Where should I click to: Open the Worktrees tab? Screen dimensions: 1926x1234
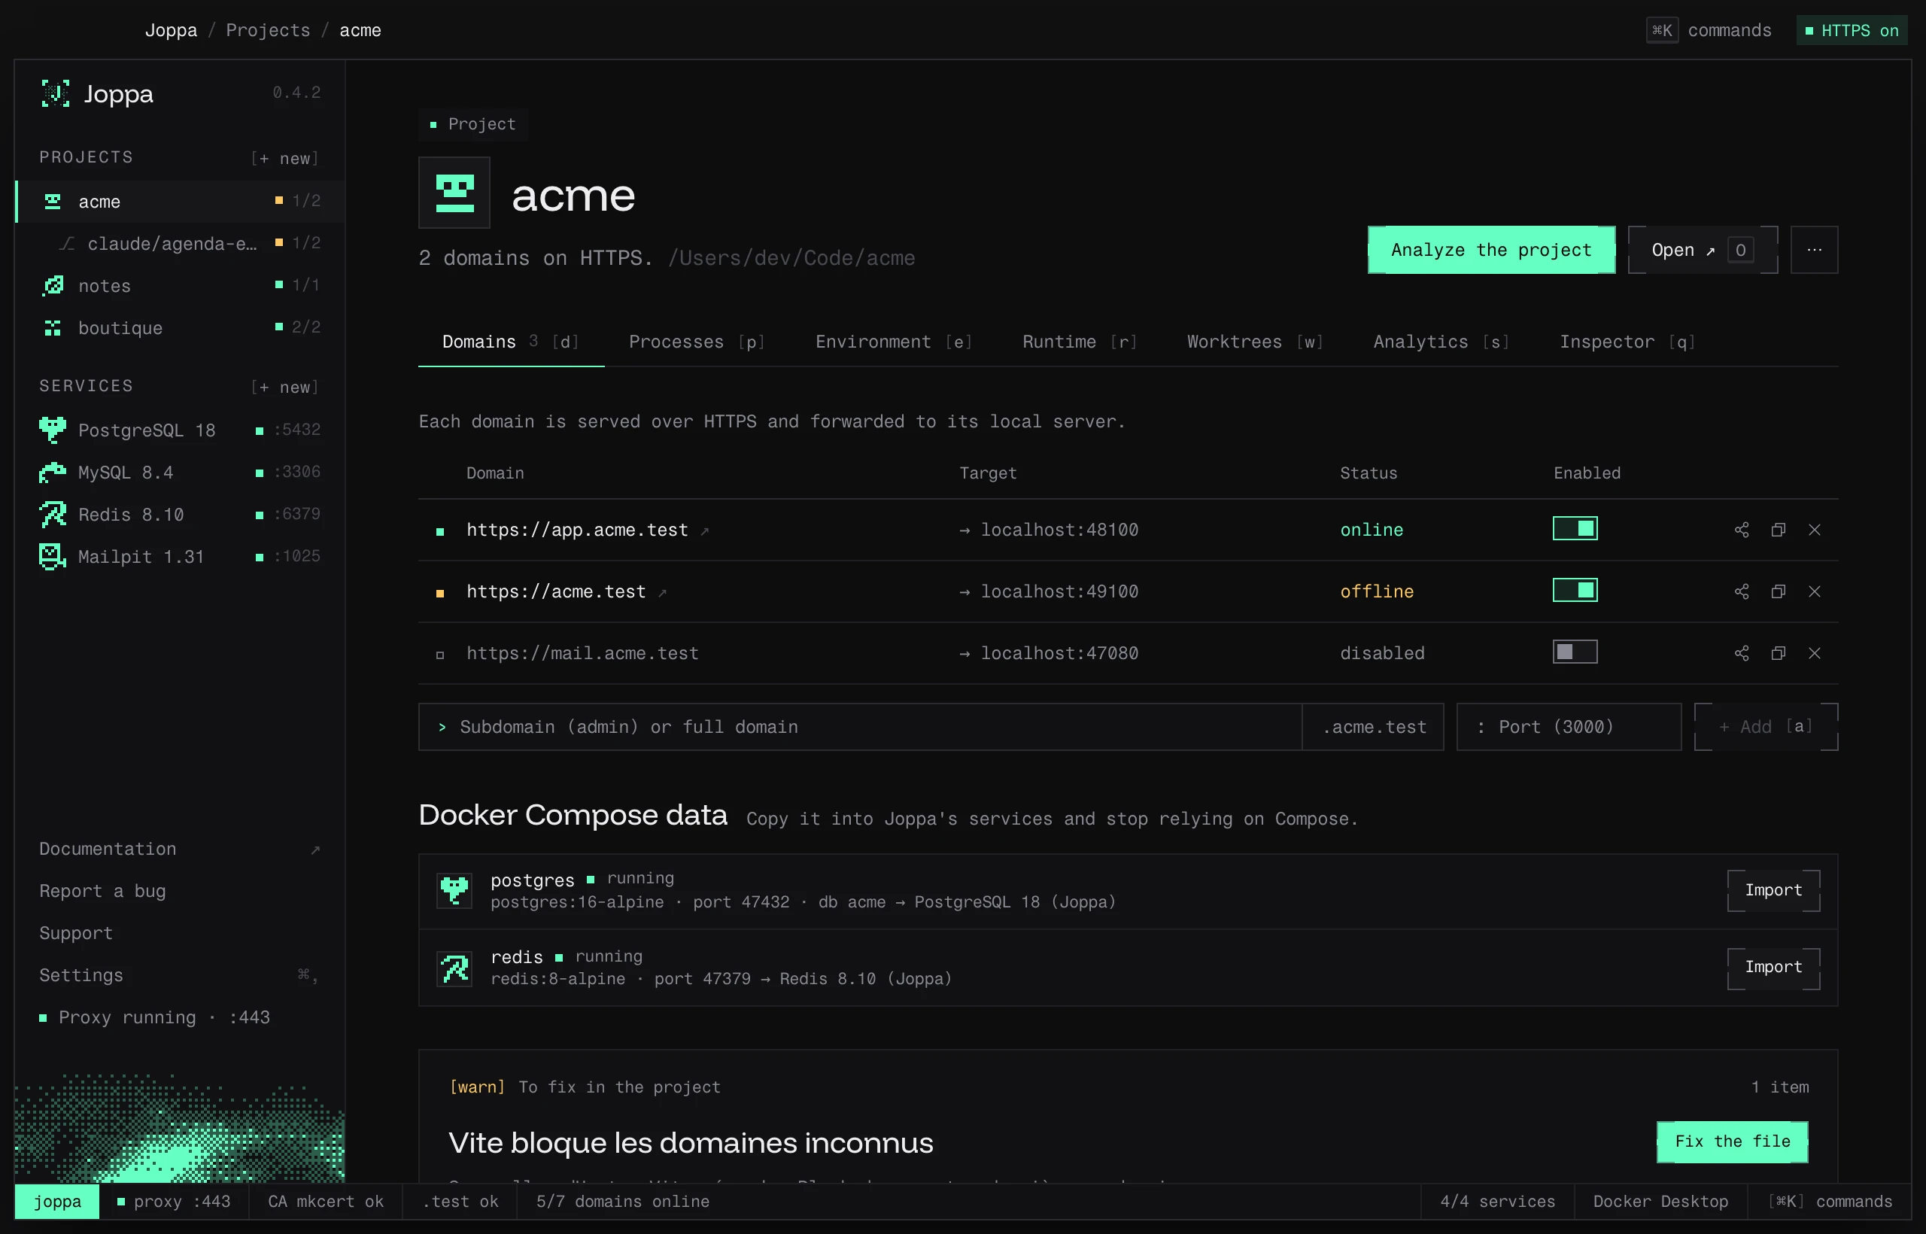coord(1255,342)
